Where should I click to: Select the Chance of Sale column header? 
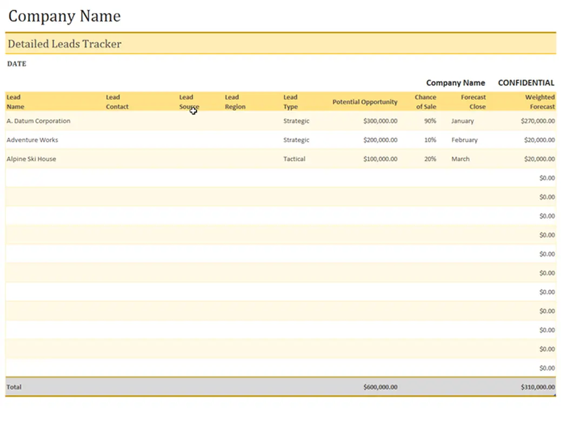425,102
